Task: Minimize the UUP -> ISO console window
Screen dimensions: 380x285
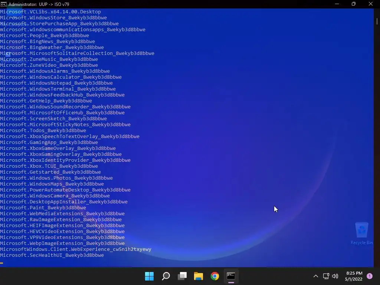Action: coord(337,4)
